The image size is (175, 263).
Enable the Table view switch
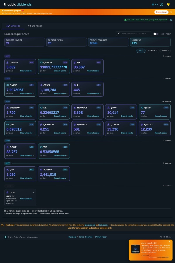(156, 34)
